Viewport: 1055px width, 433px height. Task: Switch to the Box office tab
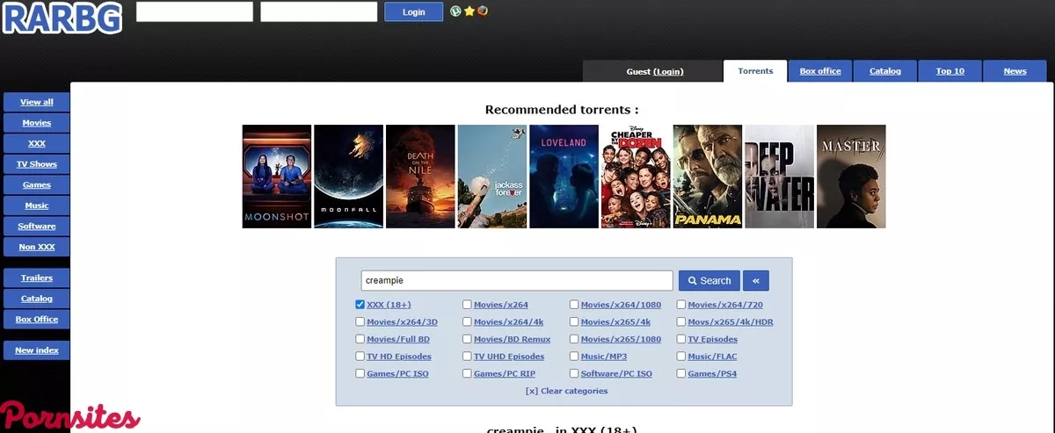(819, 71)
